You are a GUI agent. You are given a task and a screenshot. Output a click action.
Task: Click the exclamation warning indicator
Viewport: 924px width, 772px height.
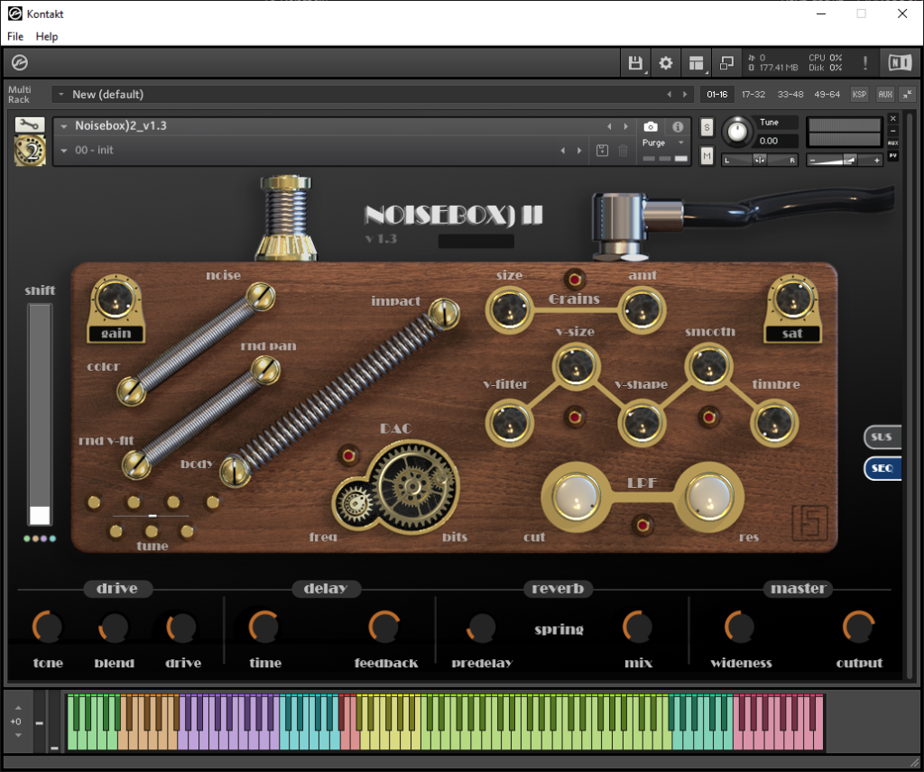pyautogui.click(x=865, y=63)
